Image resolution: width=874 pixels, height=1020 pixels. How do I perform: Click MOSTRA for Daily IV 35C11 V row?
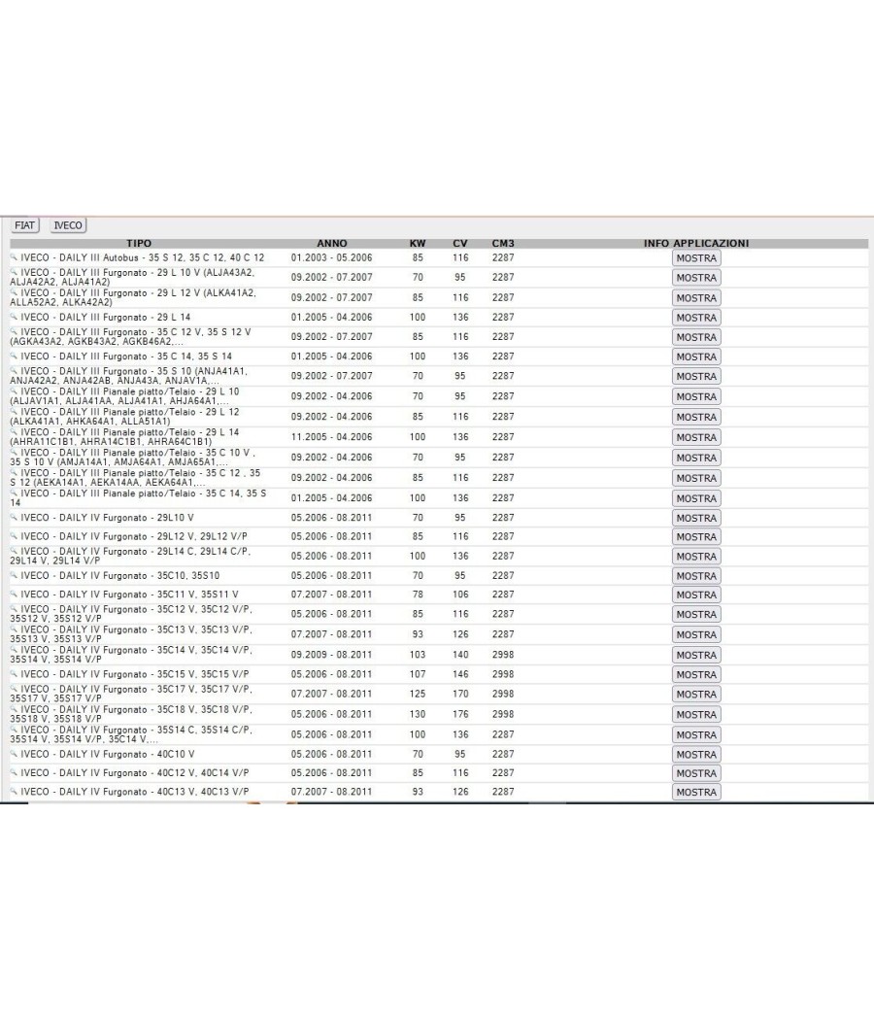(x=696, y=595)
